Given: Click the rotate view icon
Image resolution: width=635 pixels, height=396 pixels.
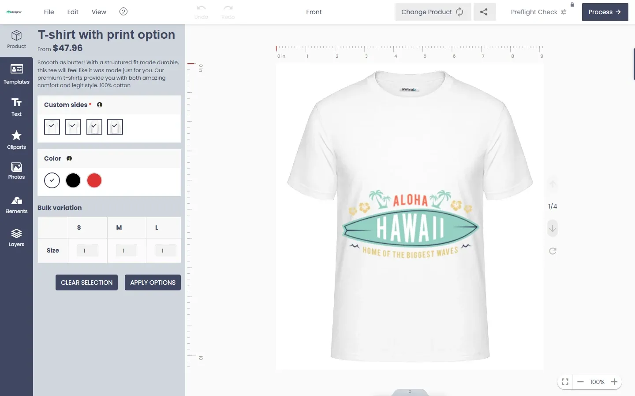Looking at the screenshot, I should pos(553,251).
